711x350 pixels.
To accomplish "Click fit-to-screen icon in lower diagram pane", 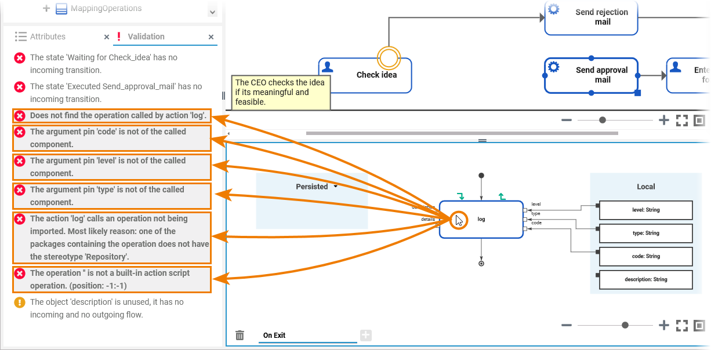I will [699, 325].
